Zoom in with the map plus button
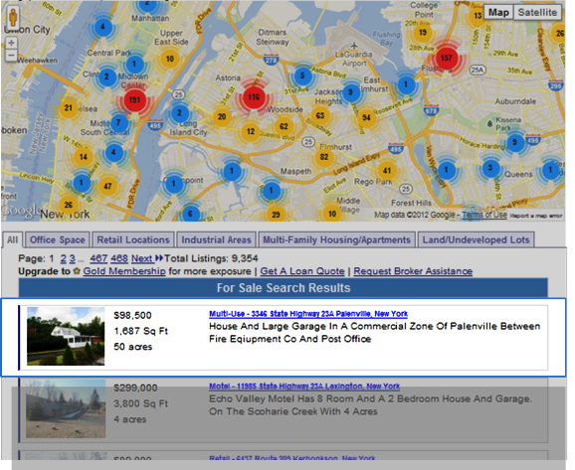 point(11,43)
